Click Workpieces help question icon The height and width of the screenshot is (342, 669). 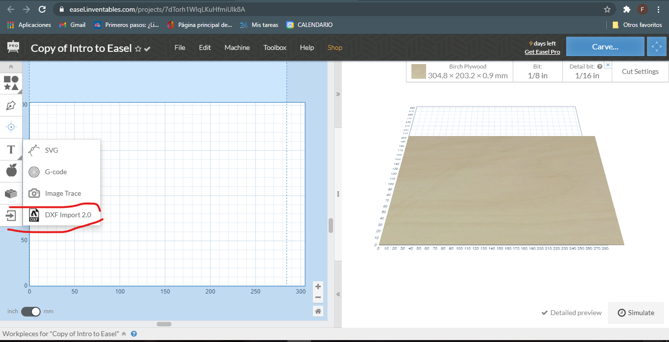(x=134, y=334)
